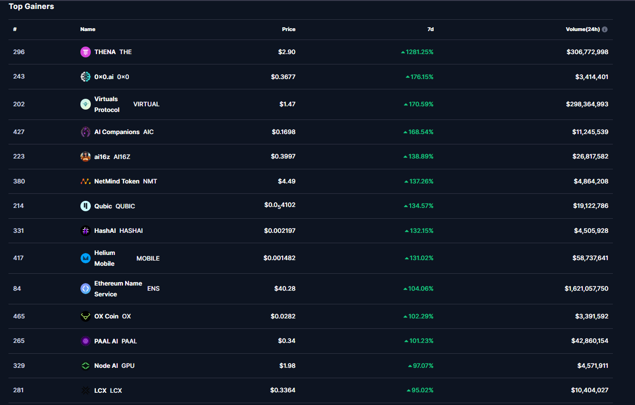
Task: Click the Helium Mobile logo icon
Action: pos(85,258)
